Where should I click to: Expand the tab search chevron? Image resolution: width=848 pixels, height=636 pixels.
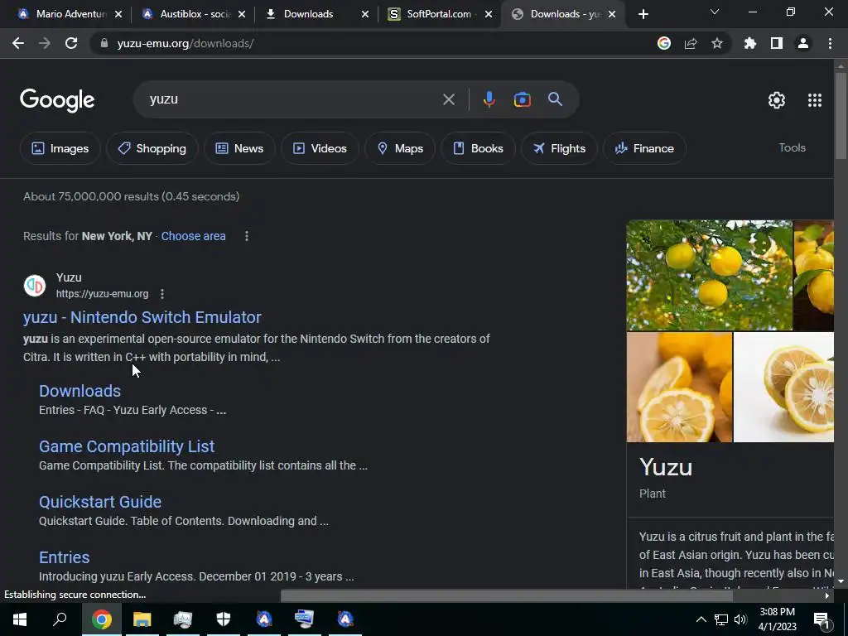pos(715,12)
